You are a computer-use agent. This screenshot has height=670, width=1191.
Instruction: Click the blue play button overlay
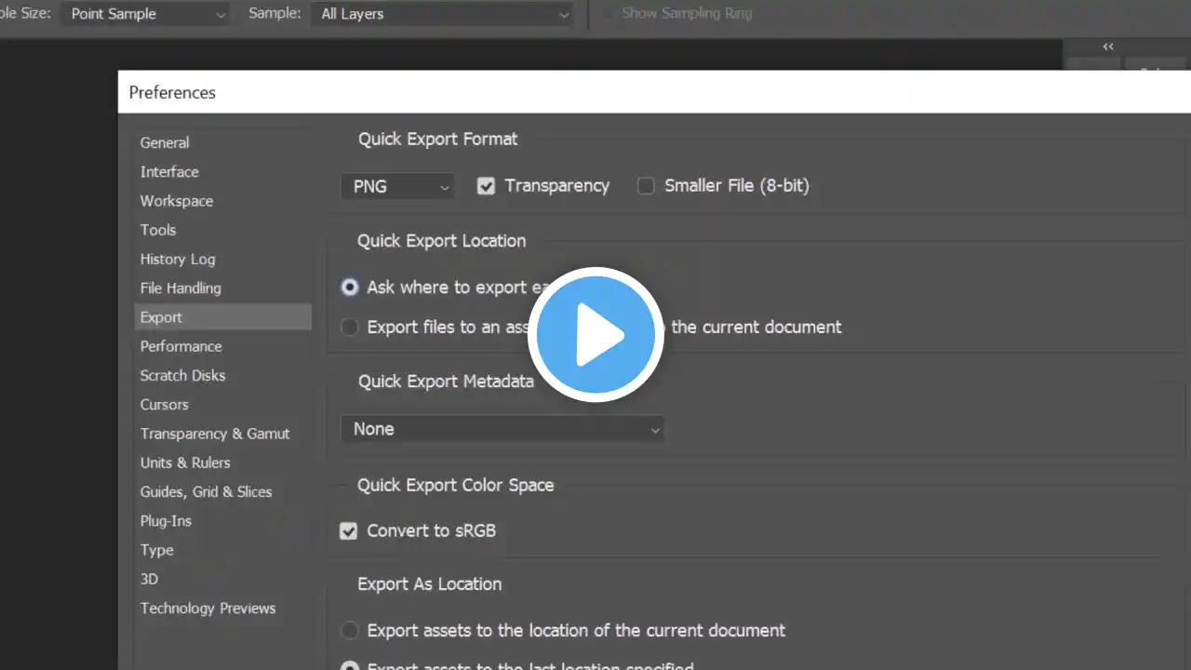[x=595, y=335]
